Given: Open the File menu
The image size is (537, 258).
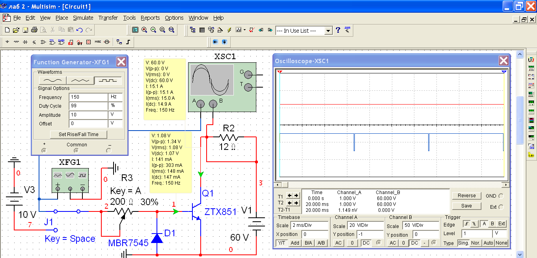Looking at the screenshot, I should click(17, 18).
